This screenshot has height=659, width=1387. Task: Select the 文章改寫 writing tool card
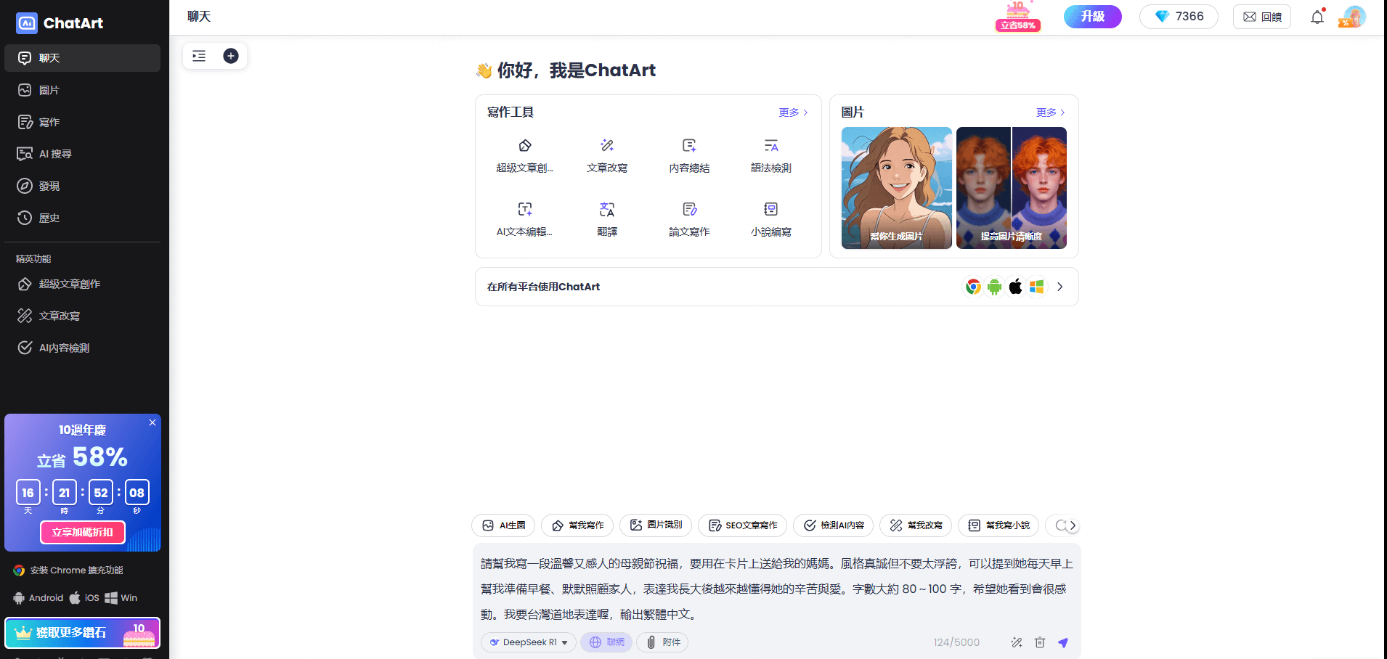[607, 155]
